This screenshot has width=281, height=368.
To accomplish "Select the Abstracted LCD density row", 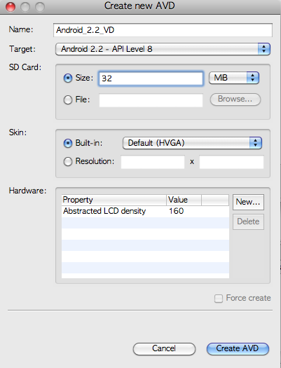I will coord(145,211).
